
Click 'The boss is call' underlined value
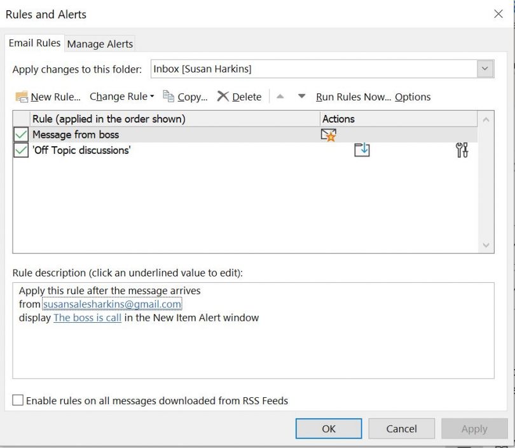87,318
